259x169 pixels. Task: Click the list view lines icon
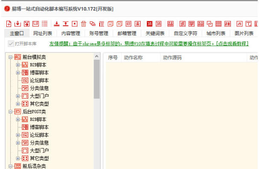44,24
